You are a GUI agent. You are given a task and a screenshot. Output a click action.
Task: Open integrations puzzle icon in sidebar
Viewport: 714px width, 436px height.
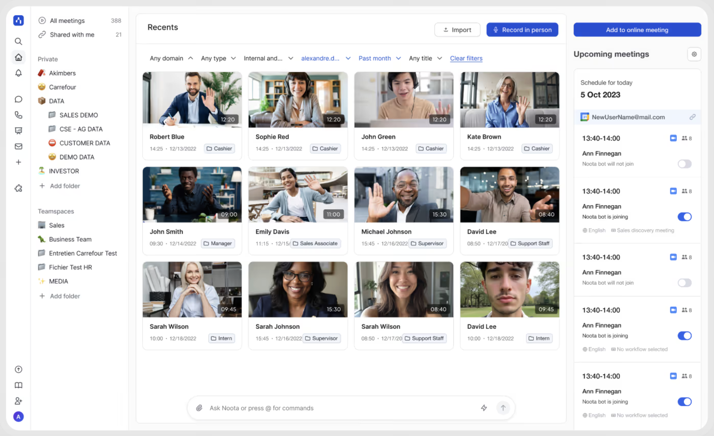click(x=19, y=188)
